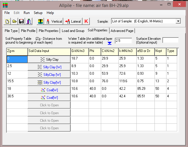188x147 pixels.
Task: Click the Allpile application icon in the title bar
Action: 5,5
